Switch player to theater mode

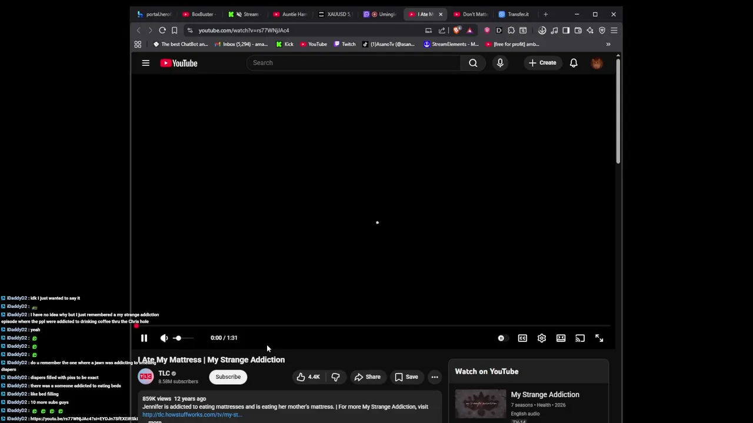pyautogui.click(x=561, y=338)
